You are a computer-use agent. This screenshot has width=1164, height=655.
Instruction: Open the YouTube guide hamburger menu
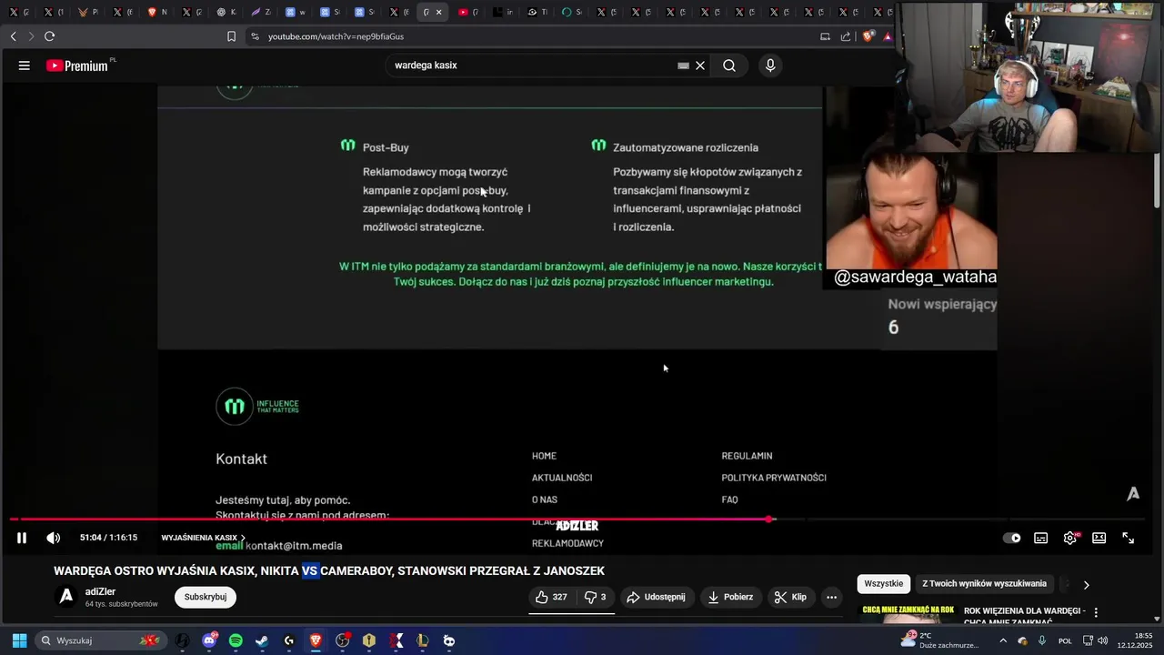coord(24,65)
